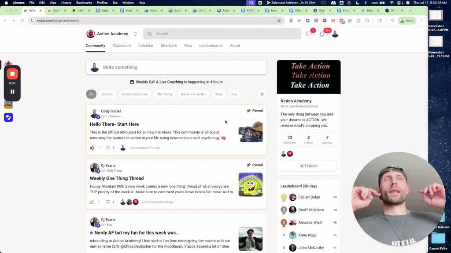The width and height of the screenshot is (451, 253).
Task: Open the About tab
Action: (x=235, y=46)
